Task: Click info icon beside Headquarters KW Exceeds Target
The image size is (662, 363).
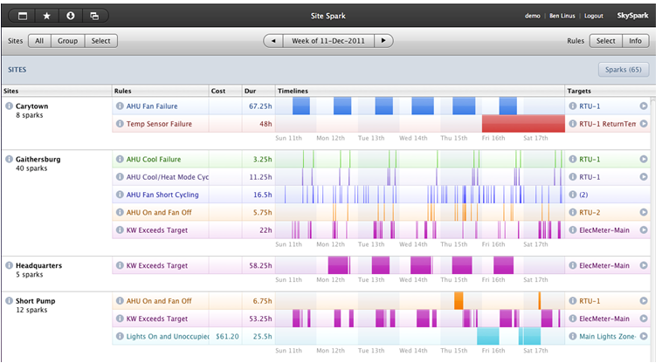Action: click(x=120, y=265)
